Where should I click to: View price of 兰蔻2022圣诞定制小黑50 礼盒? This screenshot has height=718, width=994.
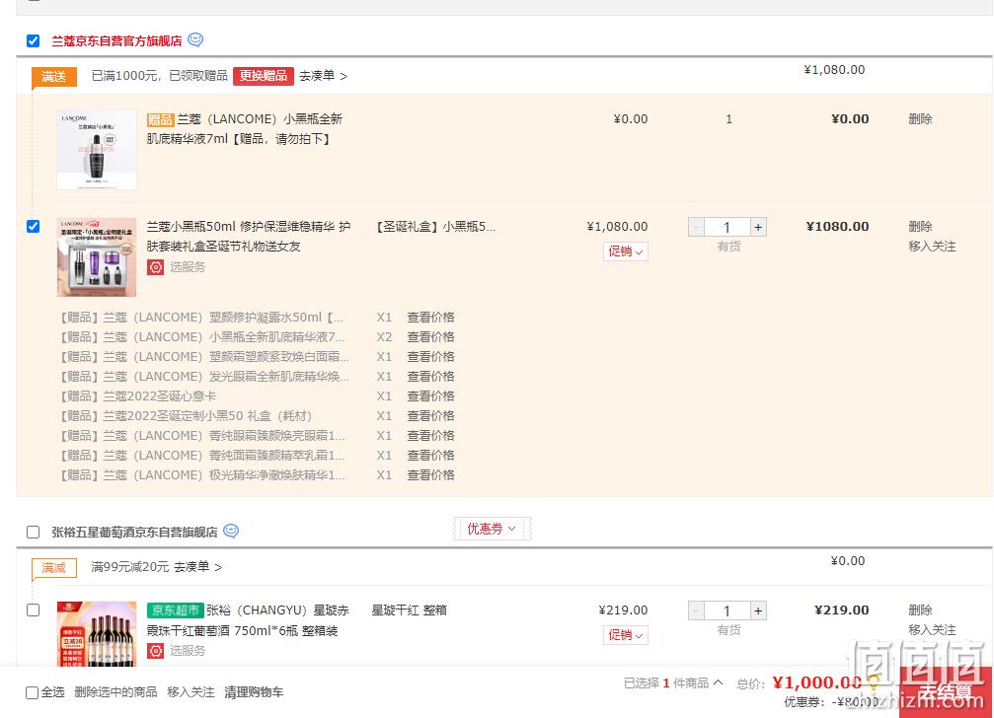[430, 416]
